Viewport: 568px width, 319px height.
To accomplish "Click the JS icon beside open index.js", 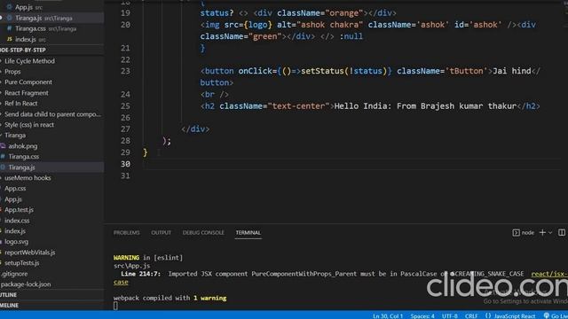I will point(10,39).
